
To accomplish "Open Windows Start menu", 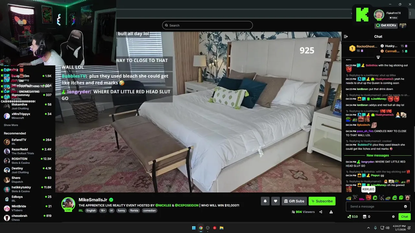I will pos(194,228).
